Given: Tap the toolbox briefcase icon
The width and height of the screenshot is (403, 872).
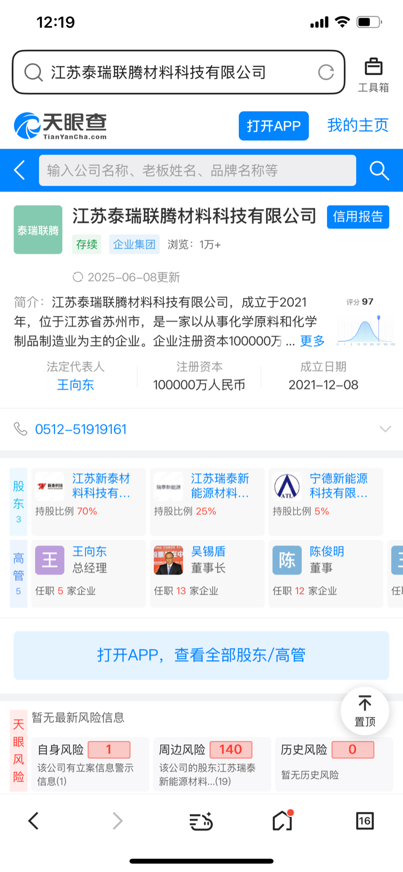Looking at the screenshot, I should 374,67.
